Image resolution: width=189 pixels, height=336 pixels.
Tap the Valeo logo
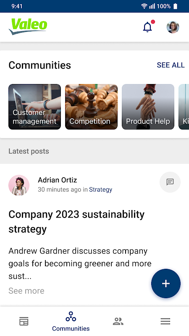28,26
